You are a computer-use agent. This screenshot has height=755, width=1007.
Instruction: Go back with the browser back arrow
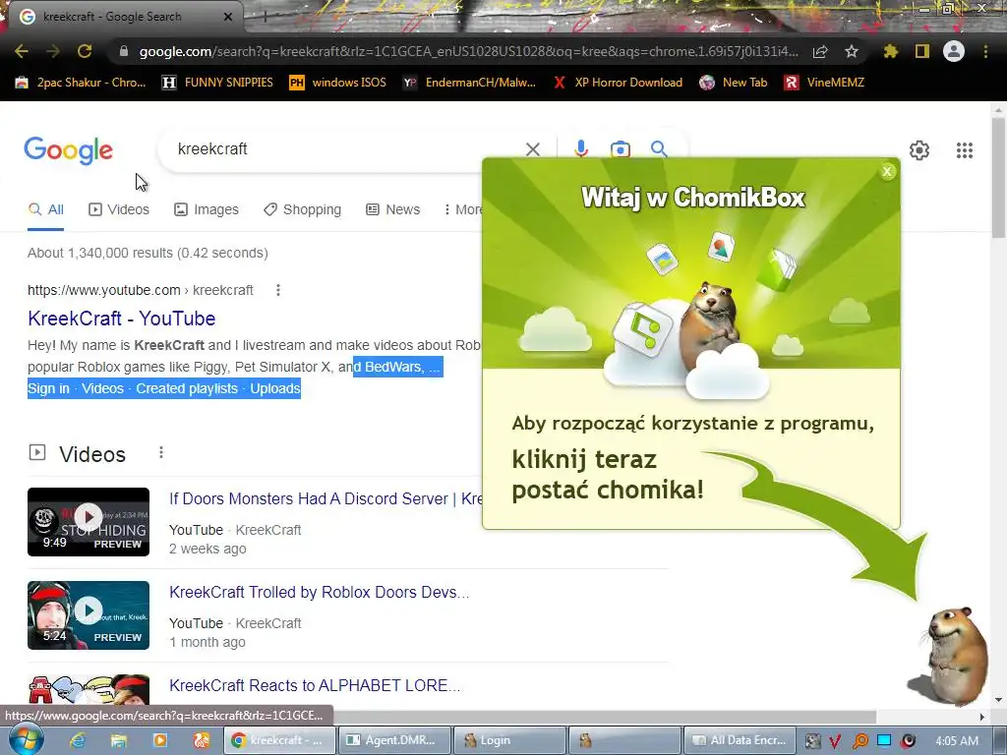(x=22, y=51)
